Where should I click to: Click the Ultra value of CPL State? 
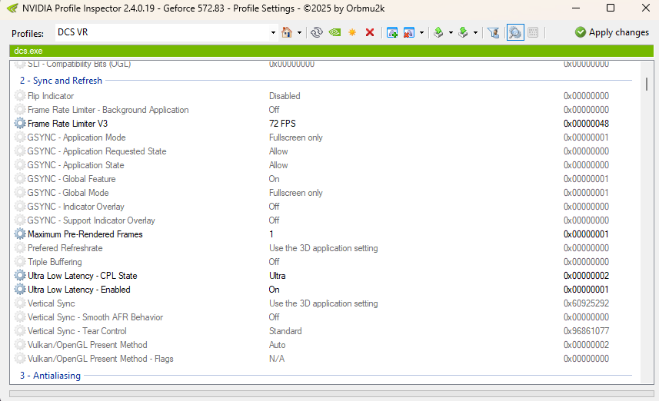278,276
